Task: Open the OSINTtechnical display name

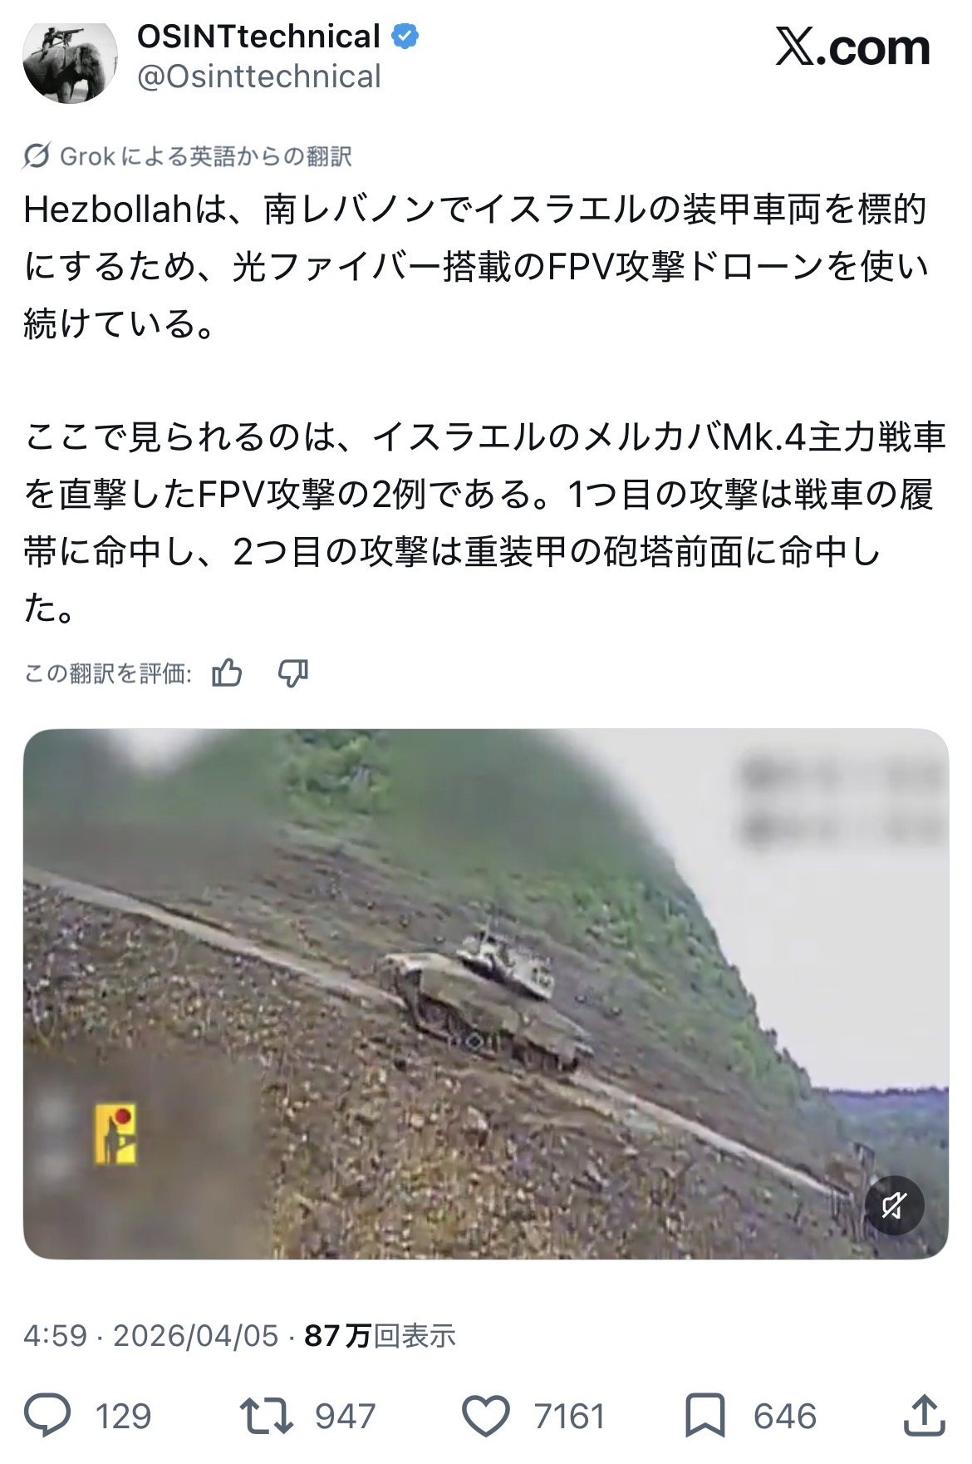Action: click(x=258, y=37)
